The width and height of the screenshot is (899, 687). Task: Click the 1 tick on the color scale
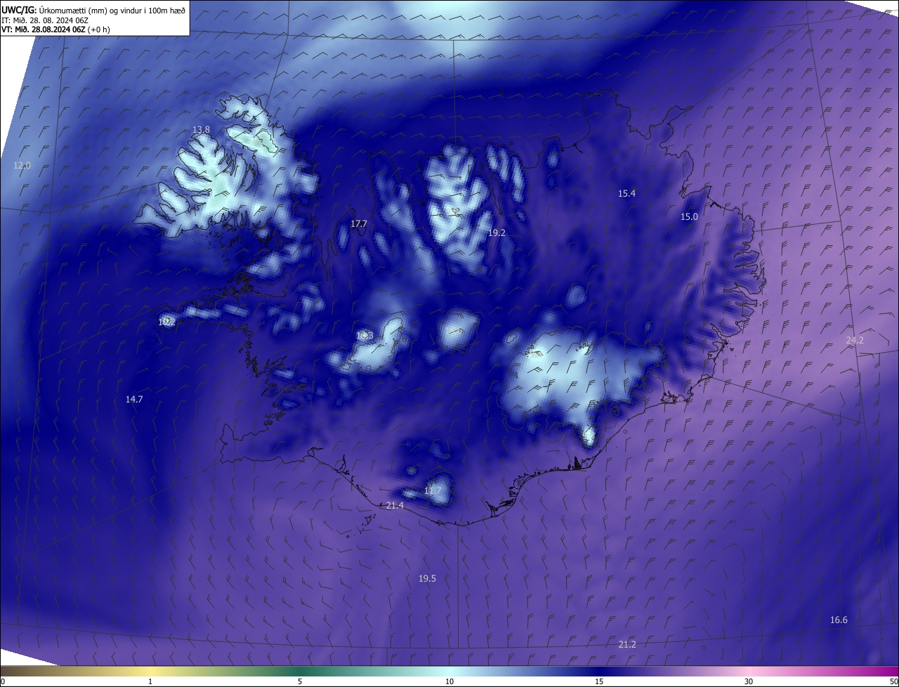point(150,681)
